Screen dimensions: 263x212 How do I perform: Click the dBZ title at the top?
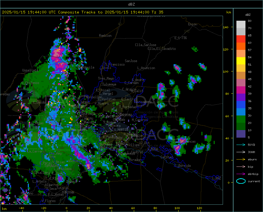coord(131,4)
